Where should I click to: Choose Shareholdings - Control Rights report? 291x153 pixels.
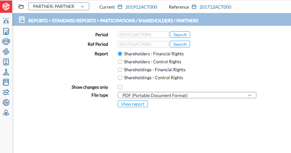click(x=120, y=78)
